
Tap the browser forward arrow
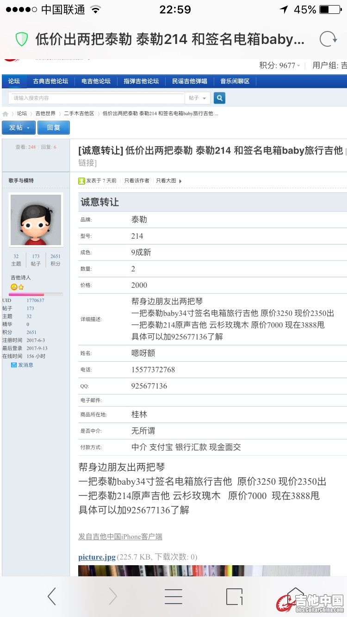coord(113,597)
